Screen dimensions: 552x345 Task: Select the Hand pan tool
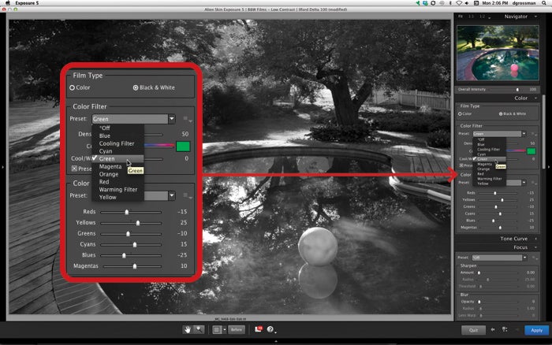point(188,329)
